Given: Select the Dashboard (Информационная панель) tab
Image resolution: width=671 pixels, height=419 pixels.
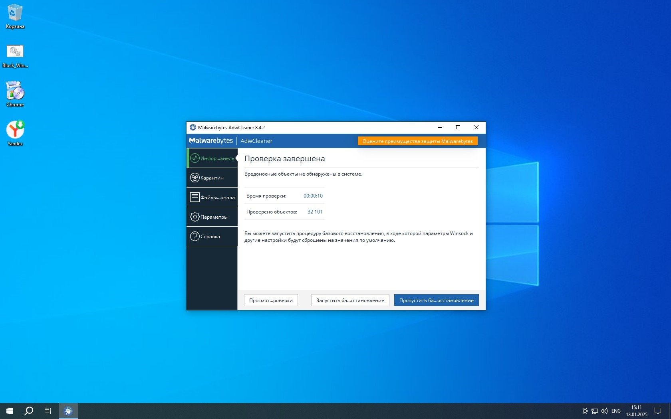Looking at the screenshot, I should 212,158.
